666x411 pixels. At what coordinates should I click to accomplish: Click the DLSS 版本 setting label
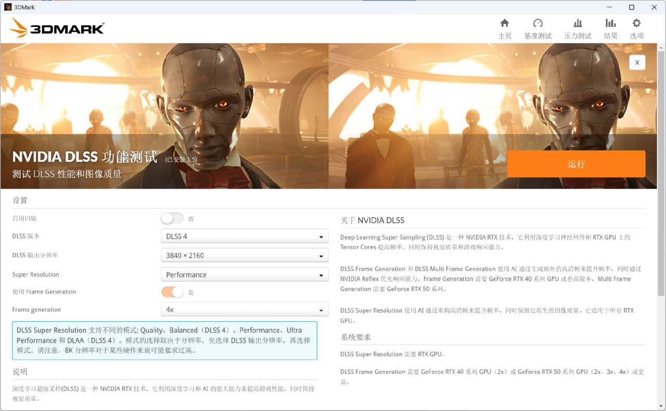[26, 236]
